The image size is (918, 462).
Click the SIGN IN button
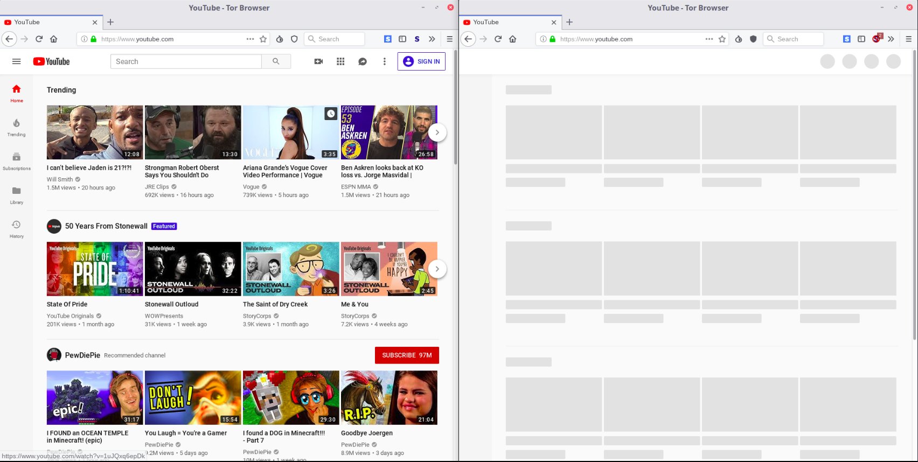(x=421, y=61)
